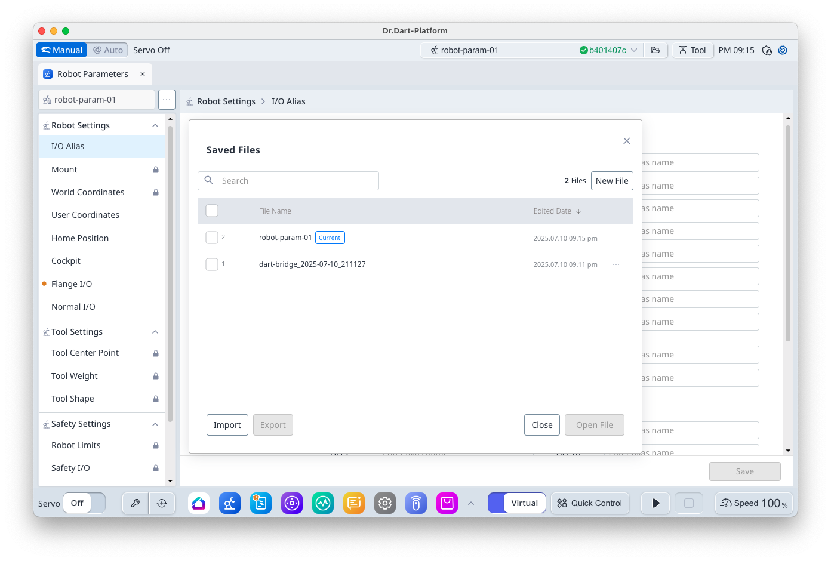Open the robot-param-01 dropdown in top bar
831x561 pixels.
633,50
